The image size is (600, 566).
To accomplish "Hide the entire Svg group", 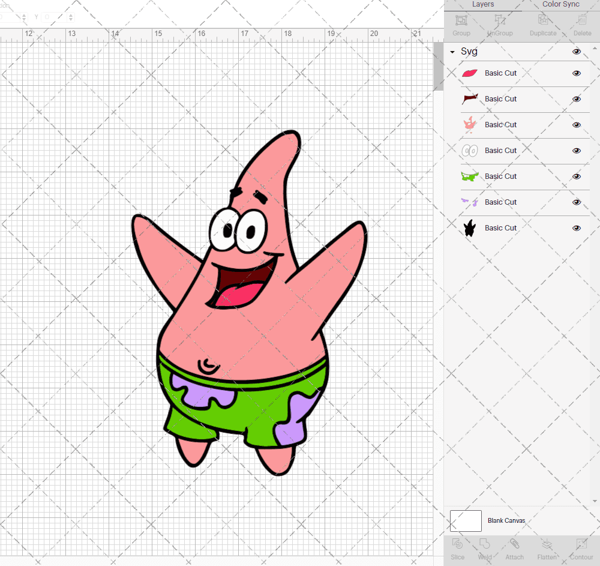I will (x=576, y=52).
